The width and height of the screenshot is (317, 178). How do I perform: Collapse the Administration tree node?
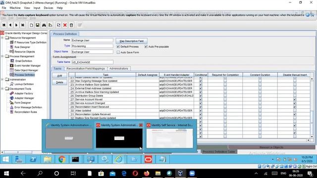pos(2,80)
